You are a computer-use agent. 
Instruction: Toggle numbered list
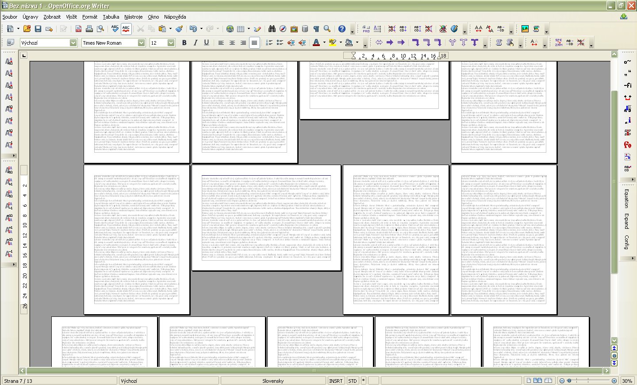coord(269,42)
